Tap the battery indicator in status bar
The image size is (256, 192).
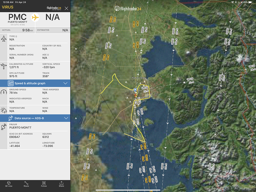click(250, 2)
